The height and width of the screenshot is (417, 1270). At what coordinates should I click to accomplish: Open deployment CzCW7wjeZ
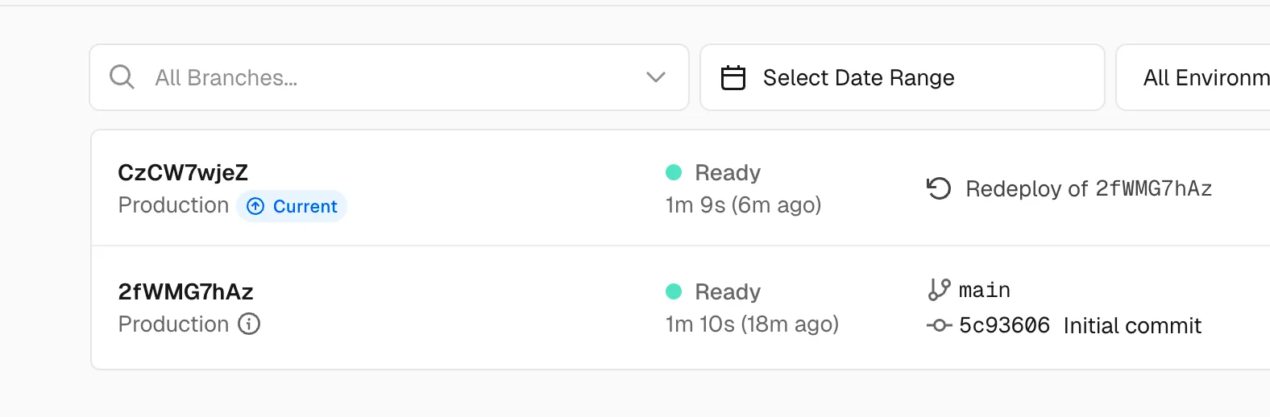[x=183, y=172]
